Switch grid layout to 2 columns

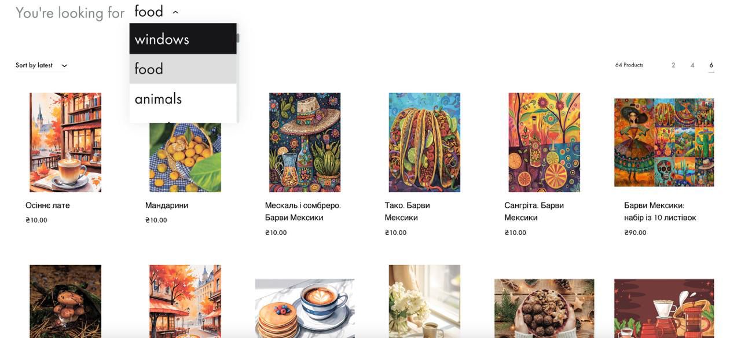(x=673, y=65)
